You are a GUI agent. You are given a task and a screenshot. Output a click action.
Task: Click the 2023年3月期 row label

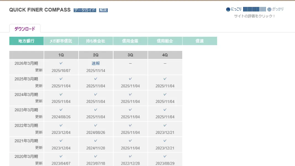click(26, 110)
